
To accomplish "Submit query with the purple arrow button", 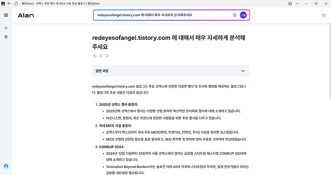I will 243,15.
